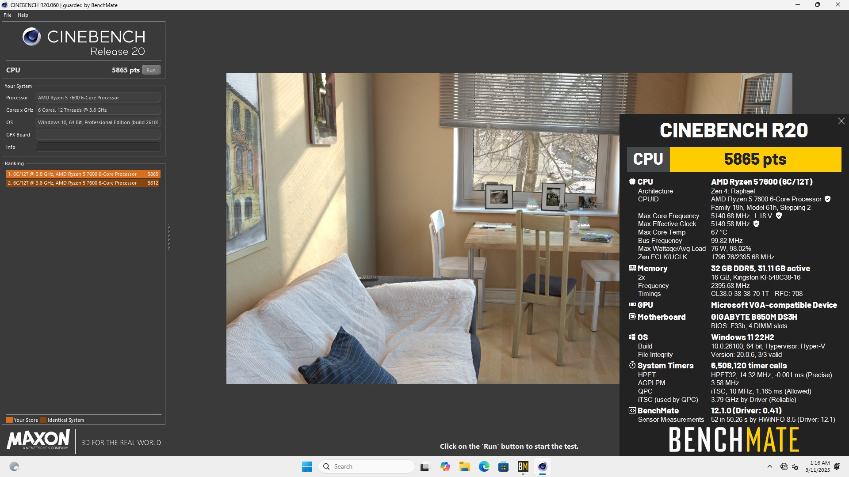The width and height of the screenshot is (849, 477).
Task: Click the Identical System legend swatch
Action: click(x=43, y=420)
